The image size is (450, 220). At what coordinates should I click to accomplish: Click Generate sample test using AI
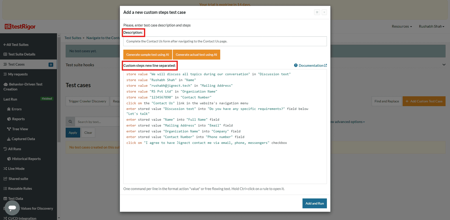point(148,55)
